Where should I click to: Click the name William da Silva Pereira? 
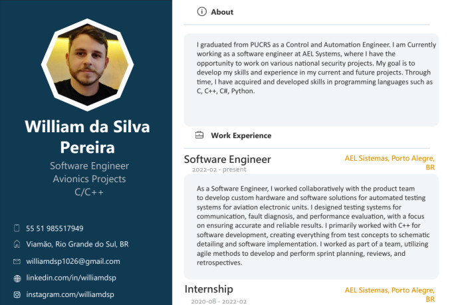pyautogui.click(x=86, y=136)
